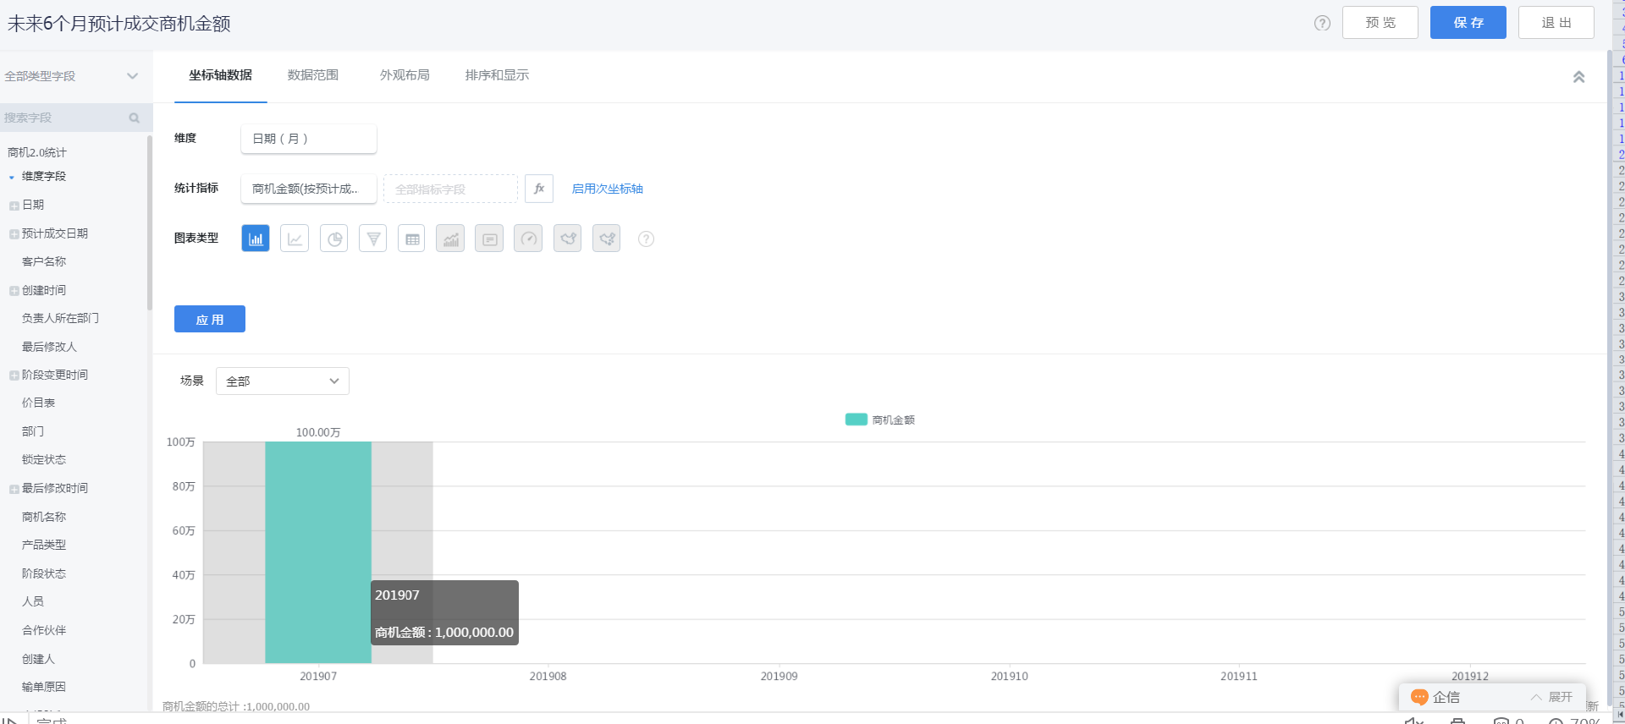The width and height of the screenshot is (1625, 724).
Task: Collapse the 维度字段 group
Action: [12, 178]
